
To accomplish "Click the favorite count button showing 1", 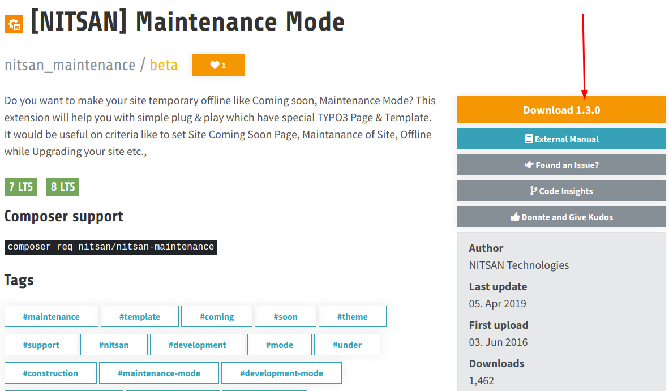I will point(218,65).
